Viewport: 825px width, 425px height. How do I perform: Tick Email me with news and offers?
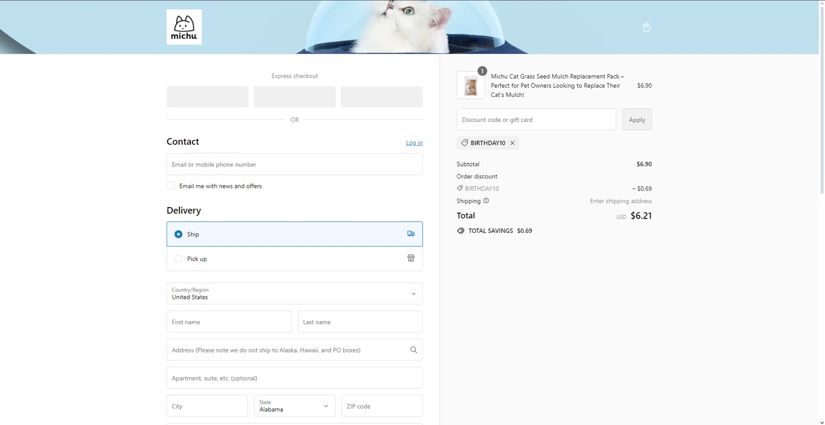click(171, 186)
